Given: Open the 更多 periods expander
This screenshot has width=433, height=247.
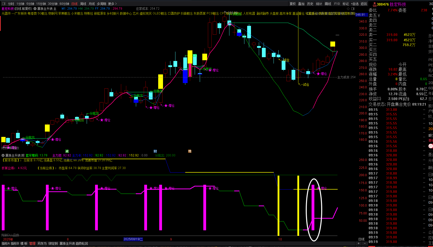Looking at the screenshot, I should tap(112, 4).
